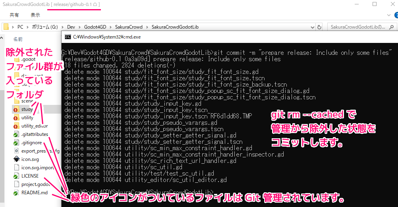Click the cmd.exe title bar icon
Image resolution: width=398 pixels, height=207 pixels.
tap(68, 37)
